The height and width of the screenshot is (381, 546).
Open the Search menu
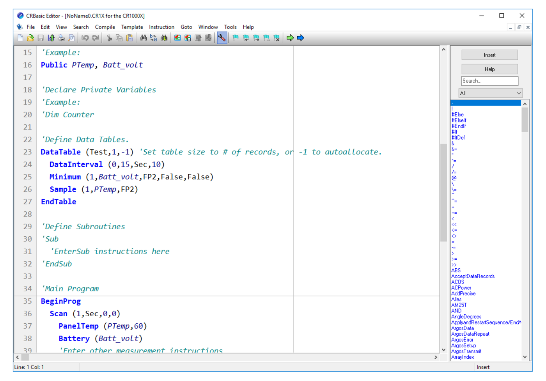click(81, 27)
